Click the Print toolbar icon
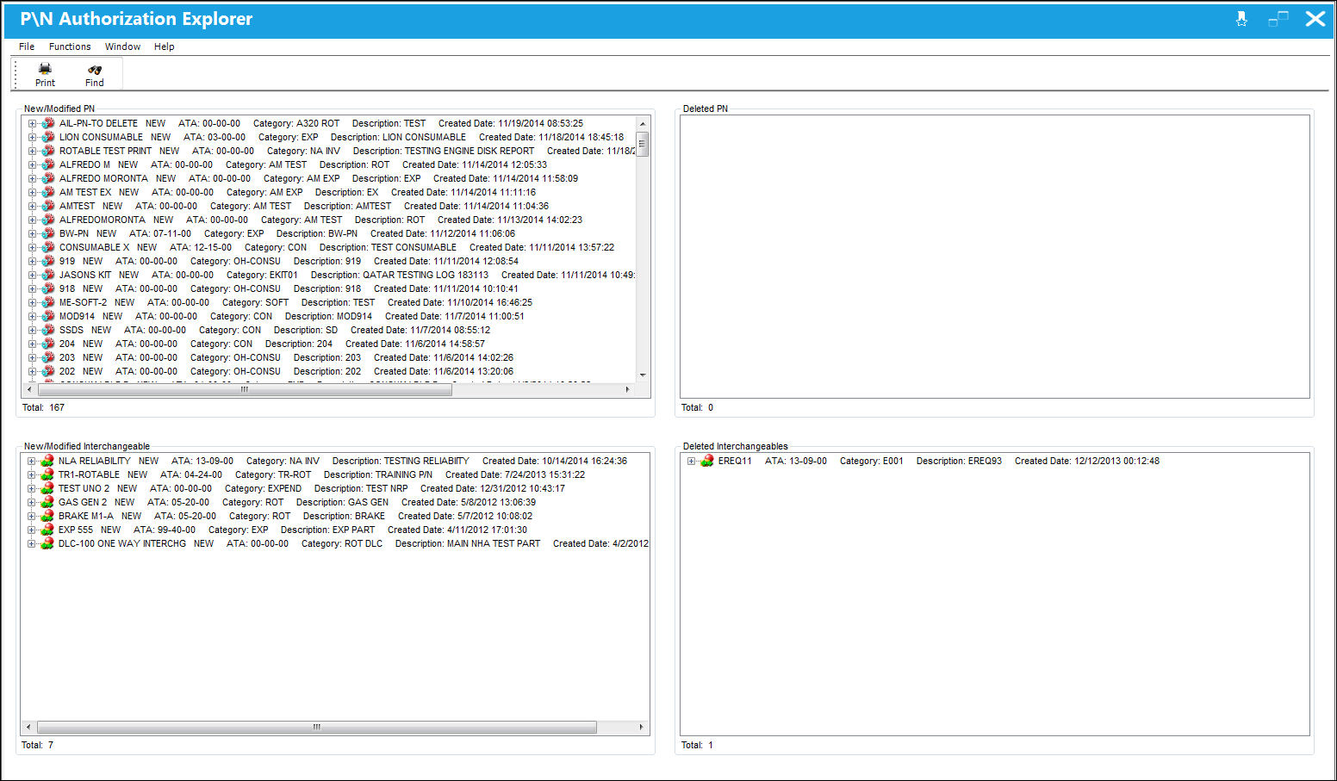 click(45, 68)
